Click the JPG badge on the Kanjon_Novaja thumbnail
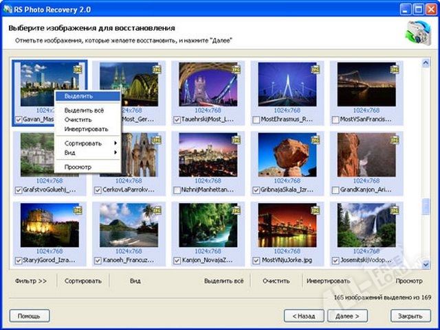Image resolution: width=440 pixels, height=330 pixels. tap(236, 211)
